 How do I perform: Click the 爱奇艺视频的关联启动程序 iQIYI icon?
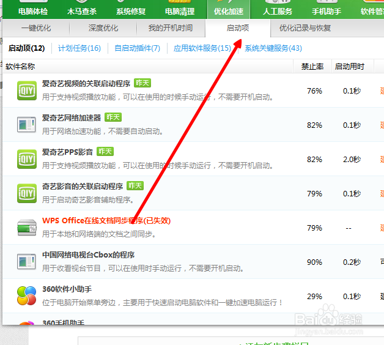pyautogui.click(x=27, y=91)
